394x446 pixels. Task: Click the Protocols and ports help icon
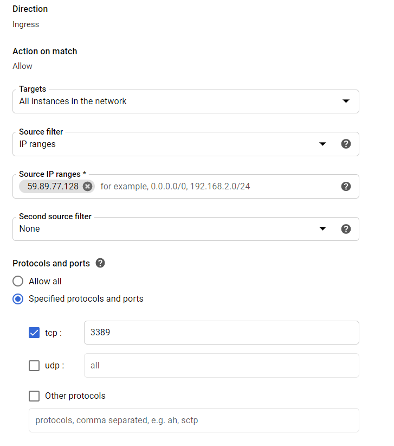tap(100, 263)
